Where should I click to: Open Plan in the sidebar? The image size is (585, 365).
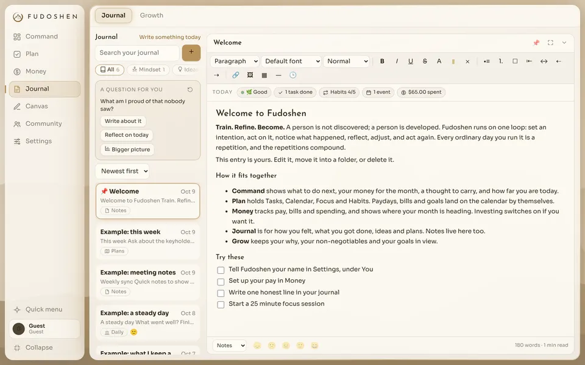pyautogui.click(x=44, y=54)
